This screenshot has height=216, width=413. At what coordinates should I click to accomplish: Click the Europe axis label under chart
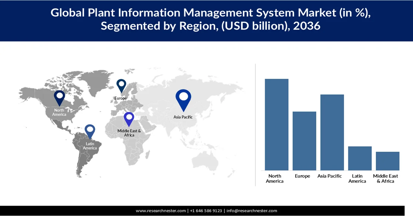pyautogui.click(x=303, y=176)
